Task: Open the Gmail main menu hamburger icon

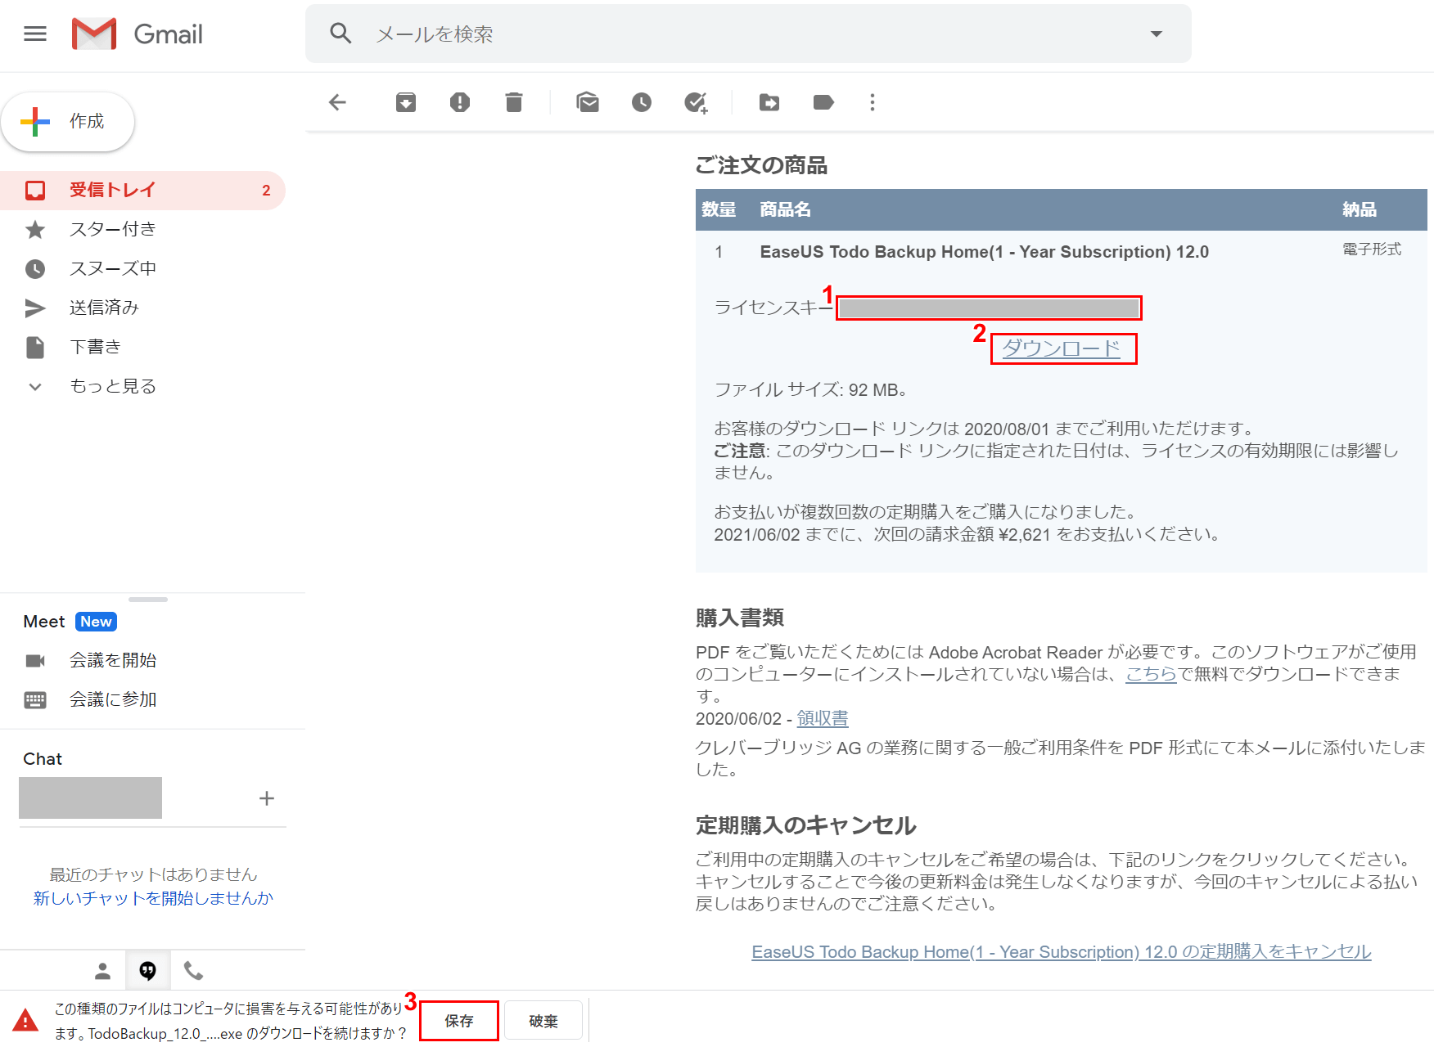Action: click(35, 34)
